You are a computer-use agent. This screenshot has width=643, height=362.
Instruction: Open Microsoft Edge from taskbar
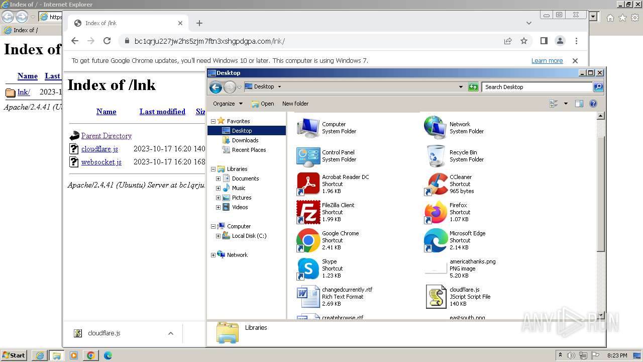click(108, 355)
